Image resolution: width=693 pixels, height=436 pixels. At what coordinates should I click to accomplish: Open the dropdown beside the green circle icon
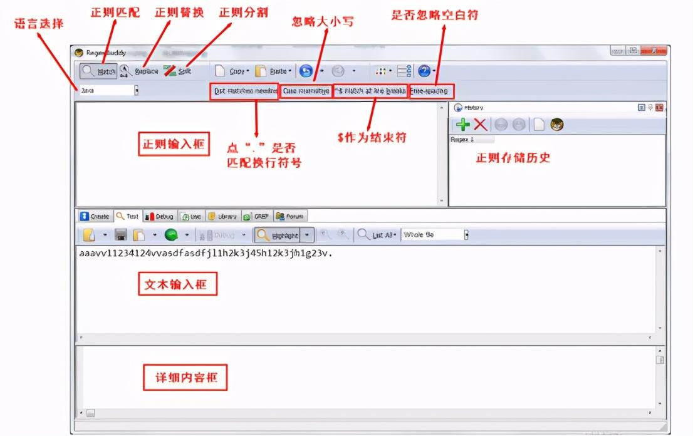coord(187,234)
